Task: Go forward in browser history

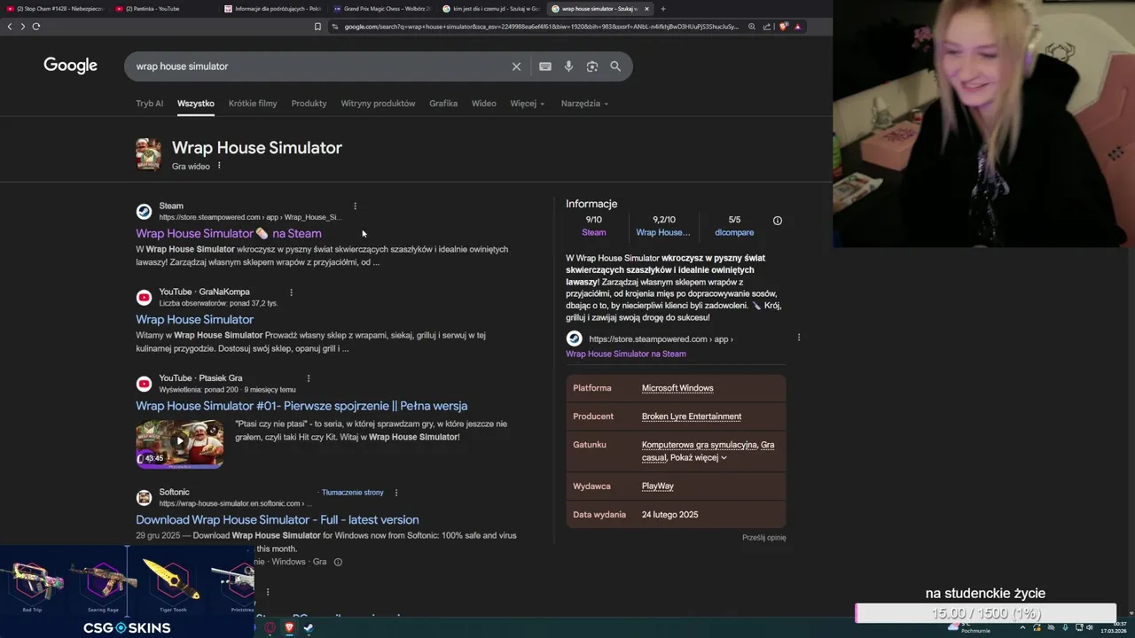Action: coord(22,27)
